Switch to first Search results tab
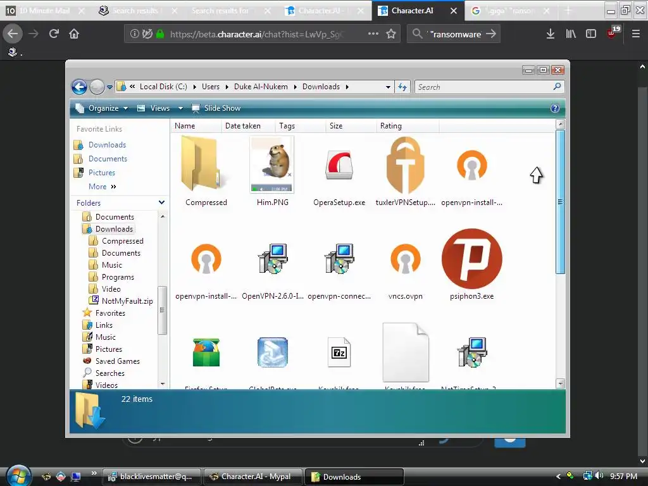This screenshot has height=486, width=648. (136, 11)
